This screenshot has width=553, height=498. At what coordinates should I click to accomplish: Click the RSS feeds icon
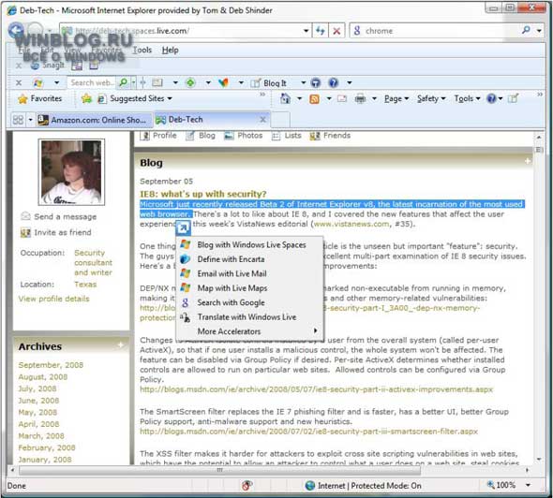(314, 99)
